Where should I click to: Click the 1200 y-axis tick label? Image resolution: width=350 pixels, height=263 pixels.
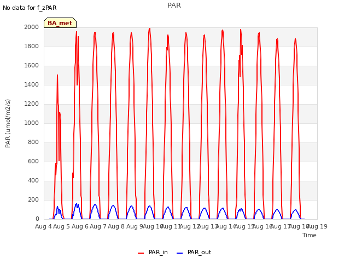[32, 104]
